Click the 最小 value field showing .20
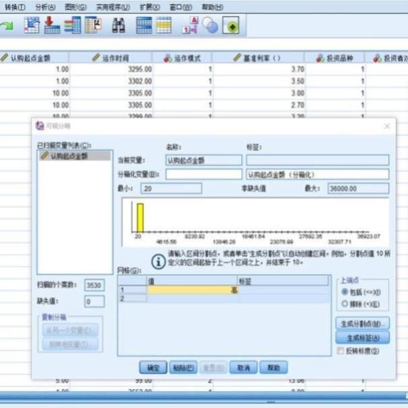Image resolution: width=408 pixels, height=408 pixels. point(171,189)
